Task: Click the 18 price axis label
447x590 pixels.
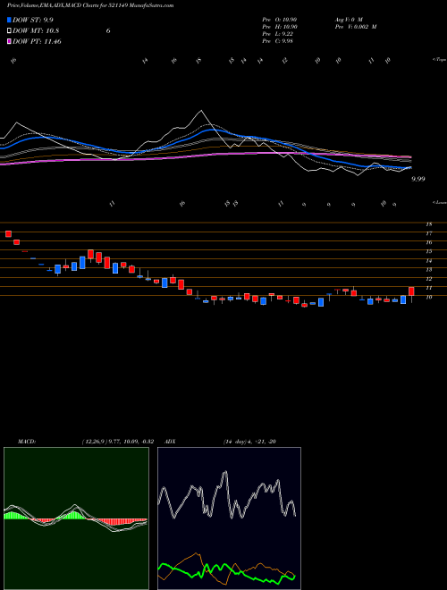Action: pos(428,224)
